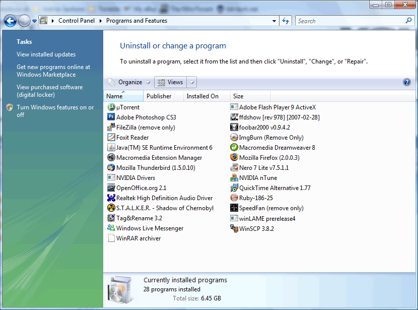Select the NVIDIA nTune icon

234,177
